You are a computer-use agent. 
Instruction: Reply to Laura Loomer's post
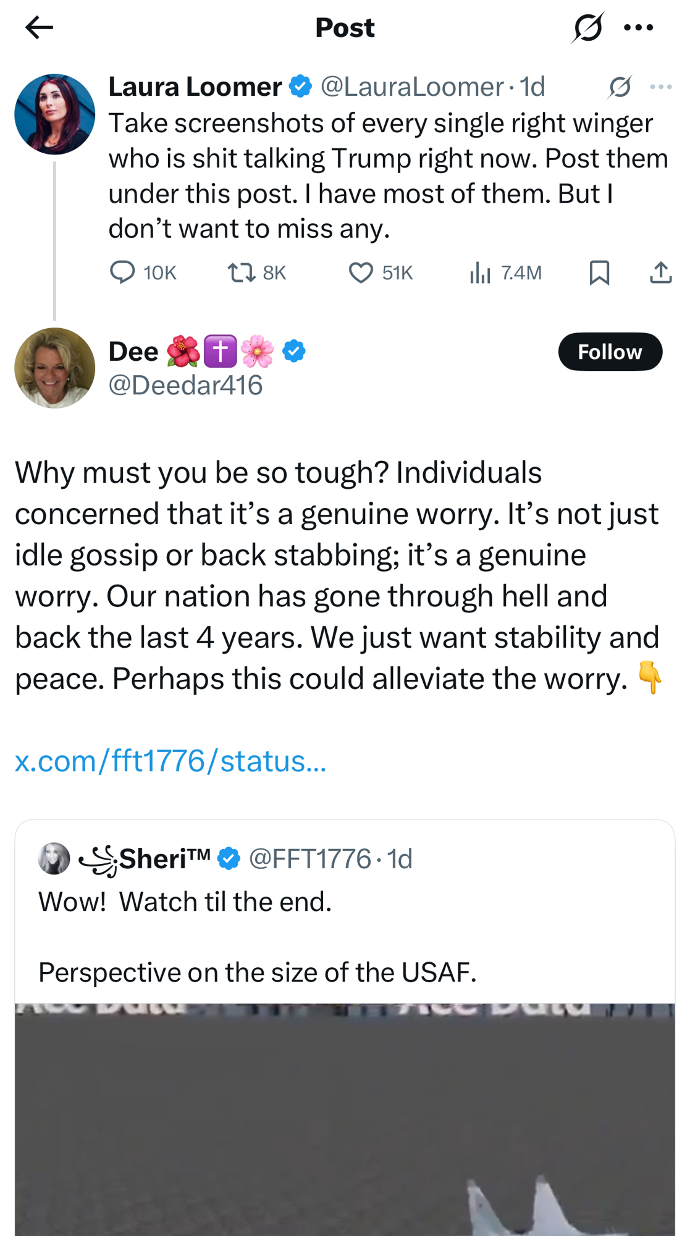coord(122,273)
